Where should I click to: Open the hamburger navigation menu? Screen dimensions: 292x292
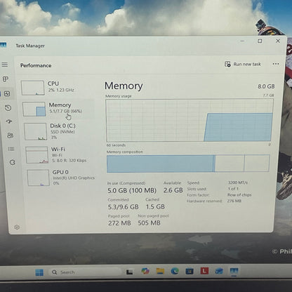5,65
